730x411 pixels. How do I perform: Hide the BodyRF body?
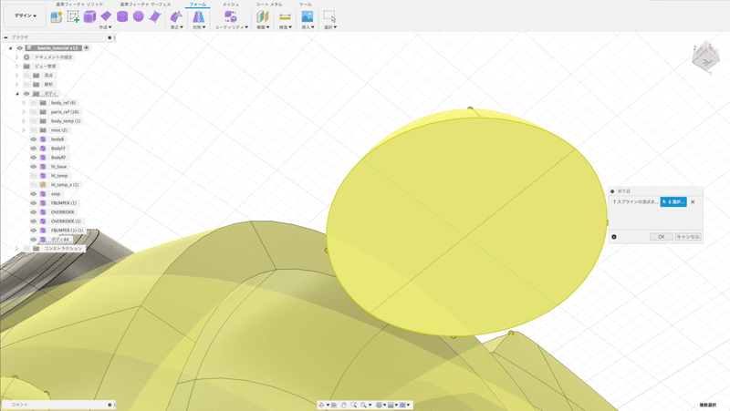click(x=34, y=157)
